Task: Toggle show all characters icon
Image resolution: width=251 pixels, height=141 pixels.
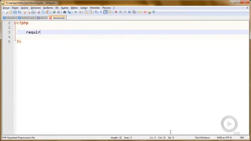Action: coord(101,12)
